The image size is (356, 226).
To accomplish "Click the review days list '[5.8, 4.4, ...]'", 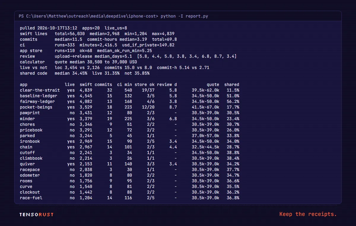I will pos(187,56).
